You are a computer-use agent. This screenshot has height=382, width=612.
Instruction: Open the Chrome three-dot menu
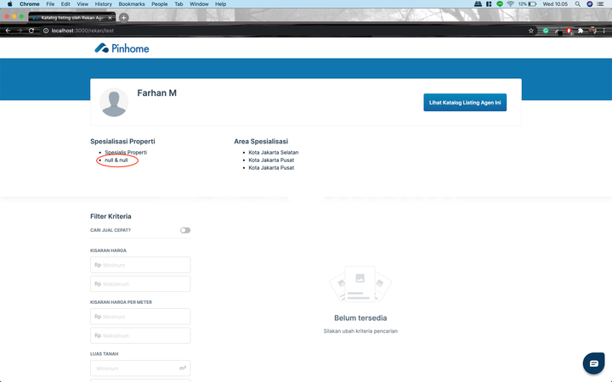pos(604,31)
